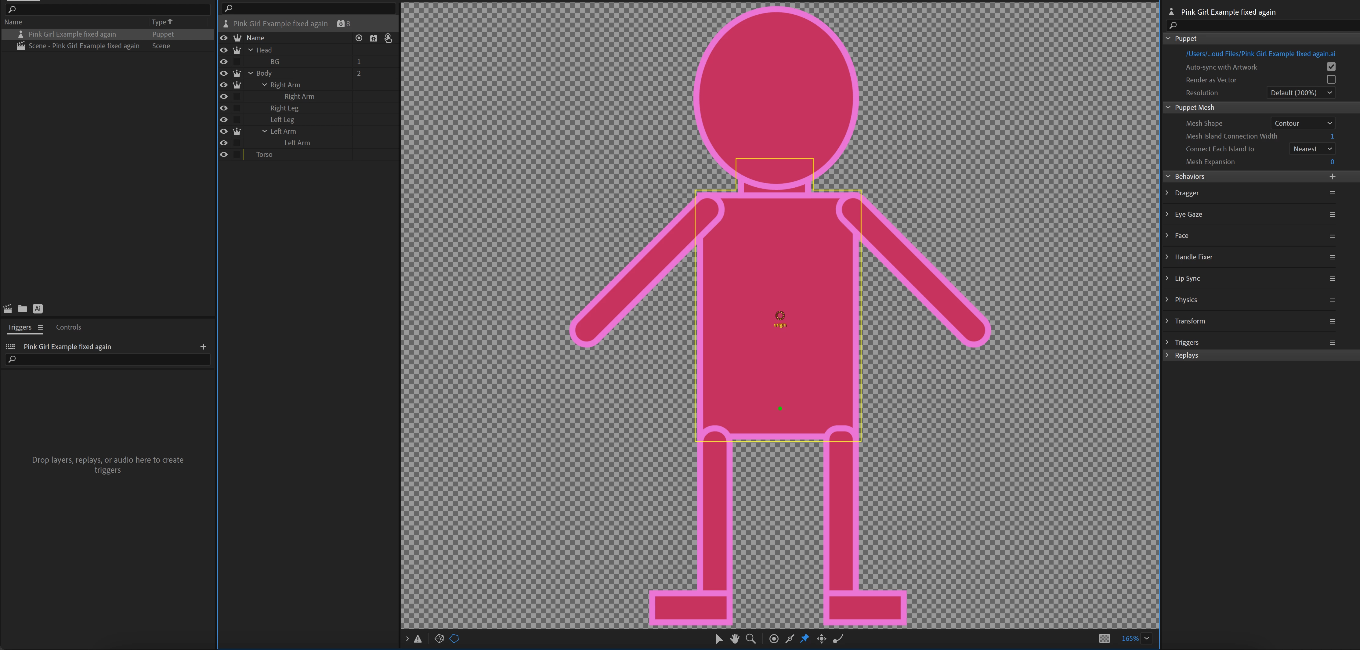Select the Handle tool circle icon
Viewport: 1360px width, 650px height.
[774, 639]
